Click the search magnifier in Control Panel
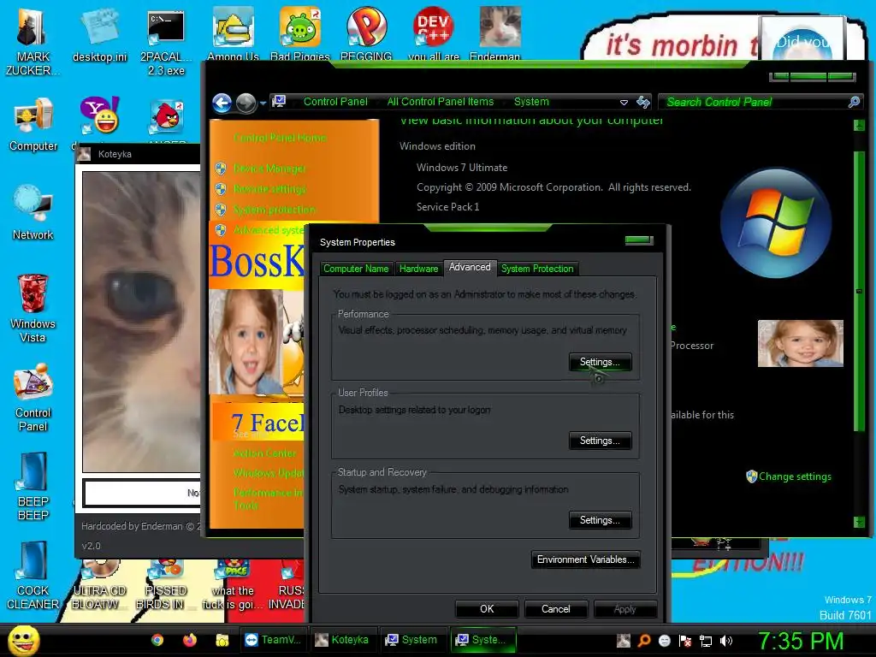876x657 pixels. pos(855,102)
